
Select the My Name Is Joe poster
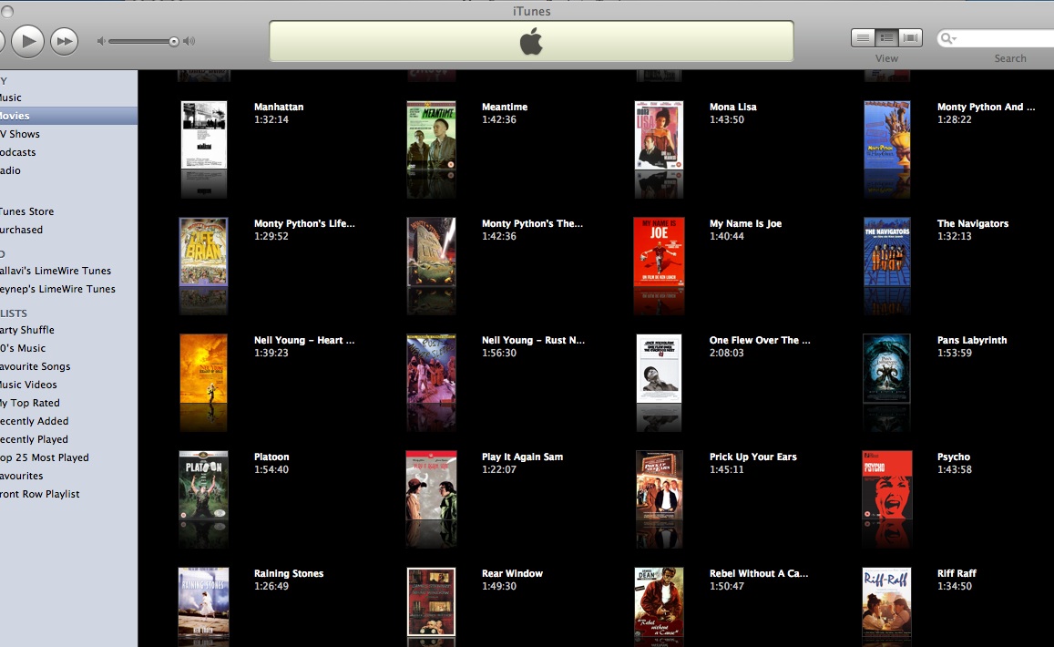pyautogui.click(x=660, y=252)
